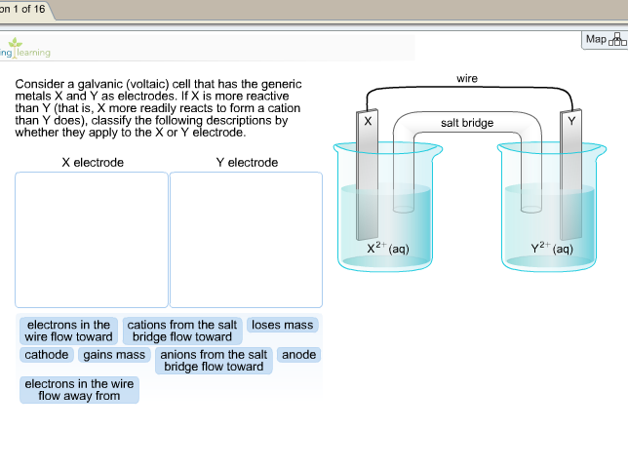
Task: Open the Map navigation button
Action: 605,40
